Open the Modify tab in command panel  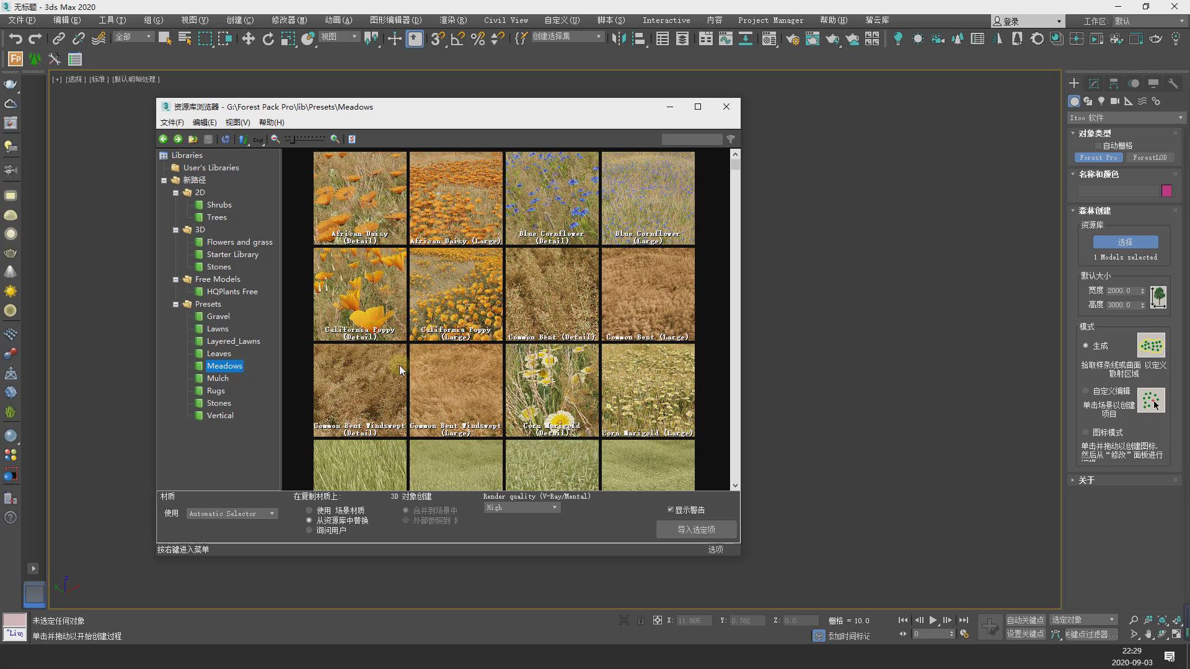(1094, 83)
